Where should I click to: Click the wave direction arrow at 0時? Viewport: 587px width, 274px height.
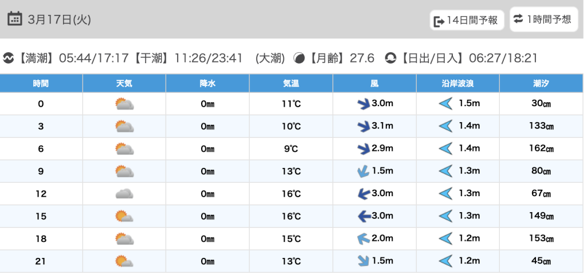445,104
